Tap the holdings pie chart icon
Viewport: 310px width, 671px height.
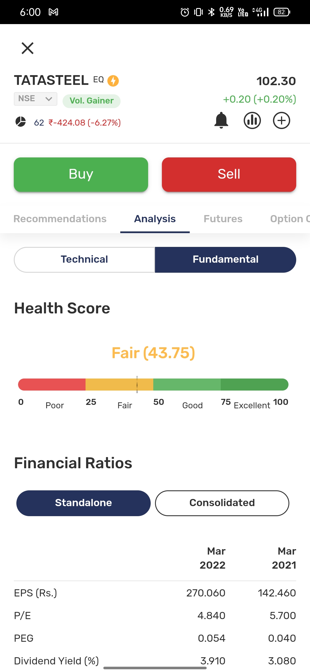(21, 122)
